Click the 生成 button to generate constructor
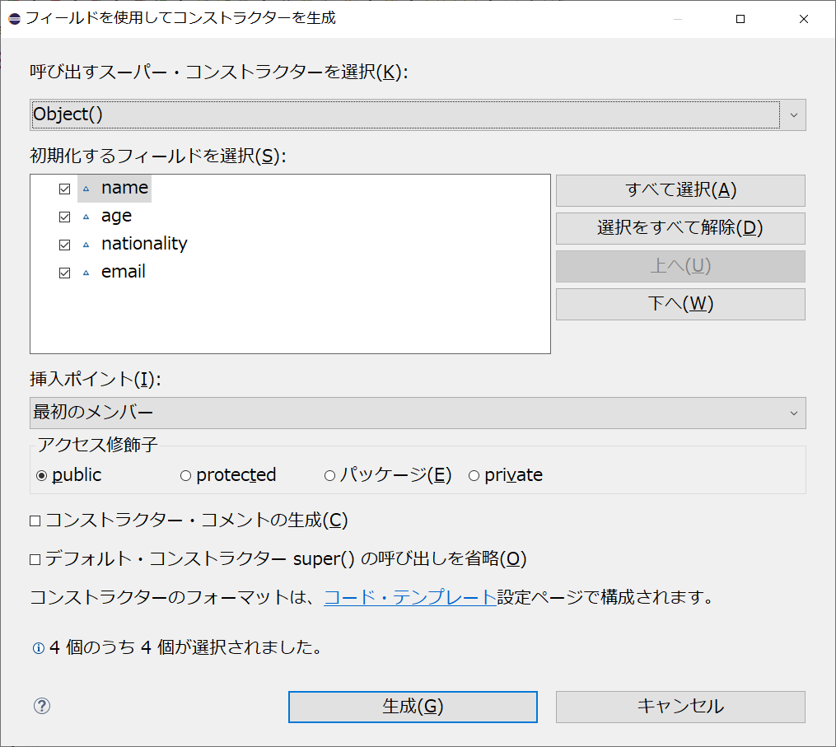The width and height of the screenshot is (836, 747). pyautogui.click(x=412, y=706)
